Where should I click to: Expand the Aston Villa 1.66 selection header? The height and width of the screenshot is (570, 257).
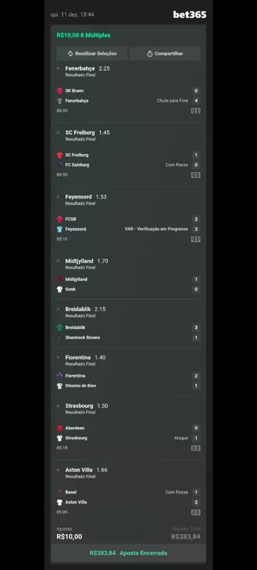pos(128,473)
